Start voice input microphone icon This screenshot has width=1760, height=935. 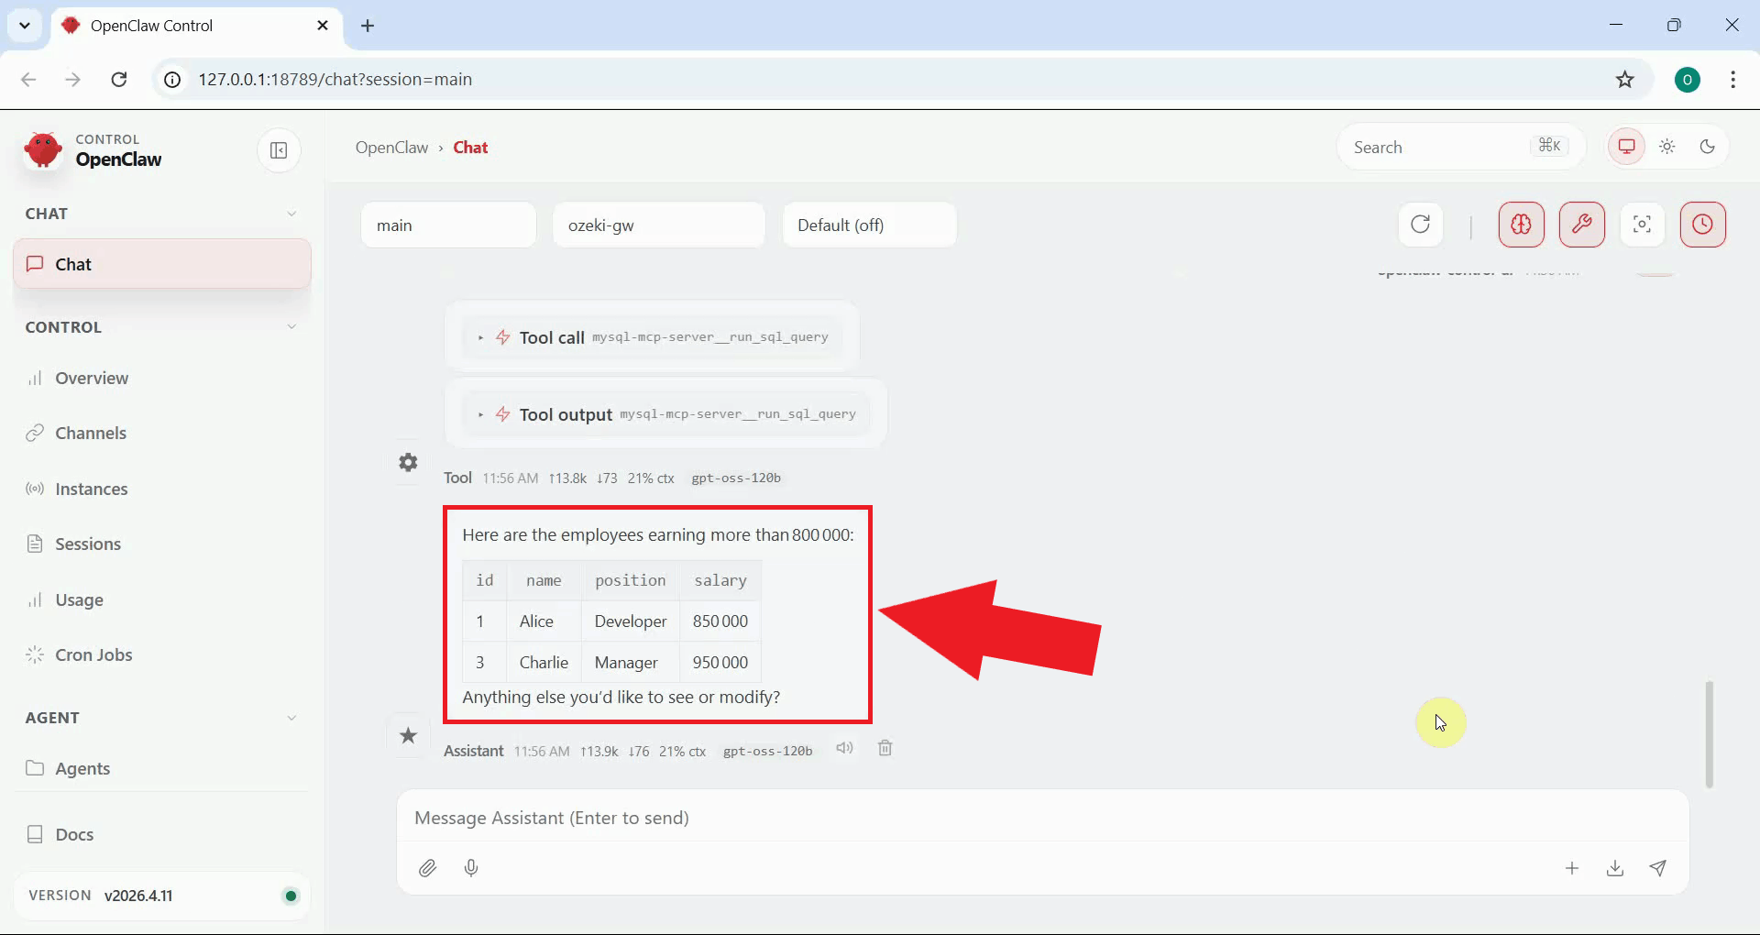pyautogui.click(x=471, y=868)
